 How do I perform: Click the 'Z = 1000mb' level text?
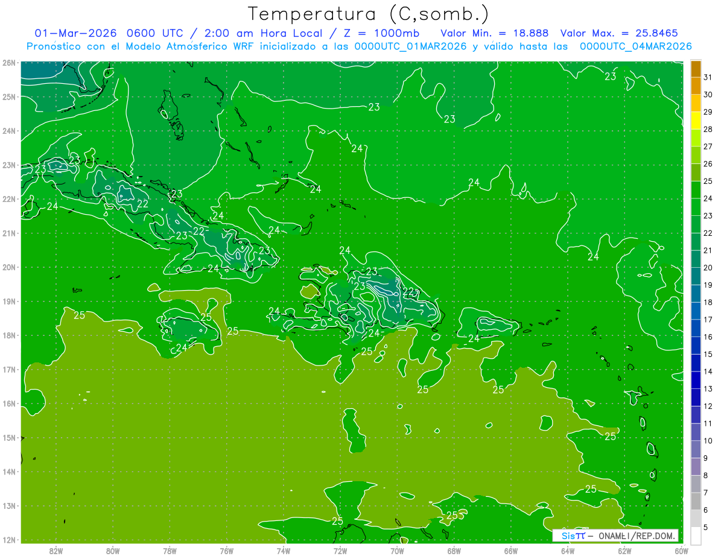point(380,33)
